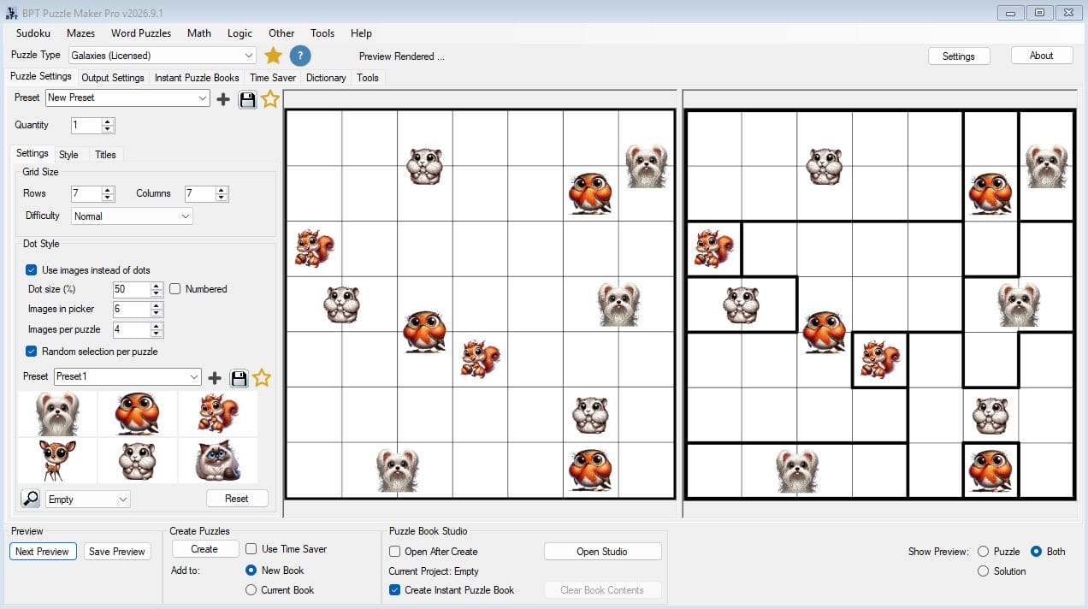Click the About button
1088x609 pixels.
(x=1041, y=55)
